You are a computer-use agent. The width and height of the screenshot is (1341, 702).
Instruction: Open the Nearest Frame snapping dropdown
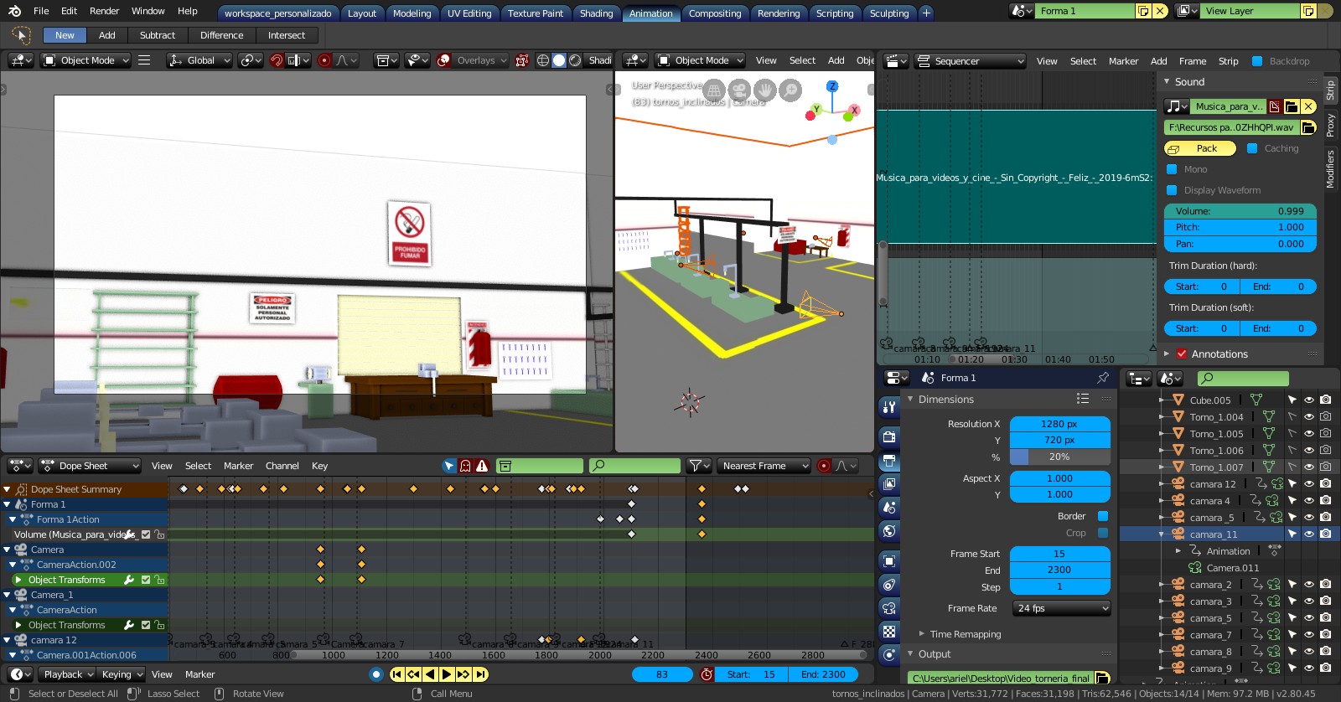[764, 466]
